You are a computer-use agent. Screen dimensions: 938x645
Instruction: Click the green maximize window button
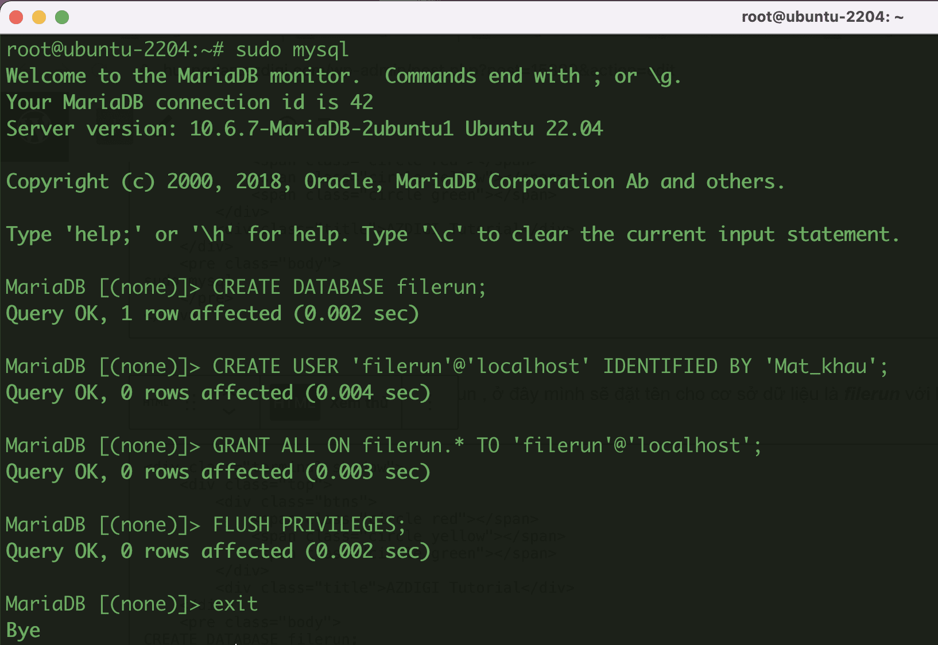point(62,17)
